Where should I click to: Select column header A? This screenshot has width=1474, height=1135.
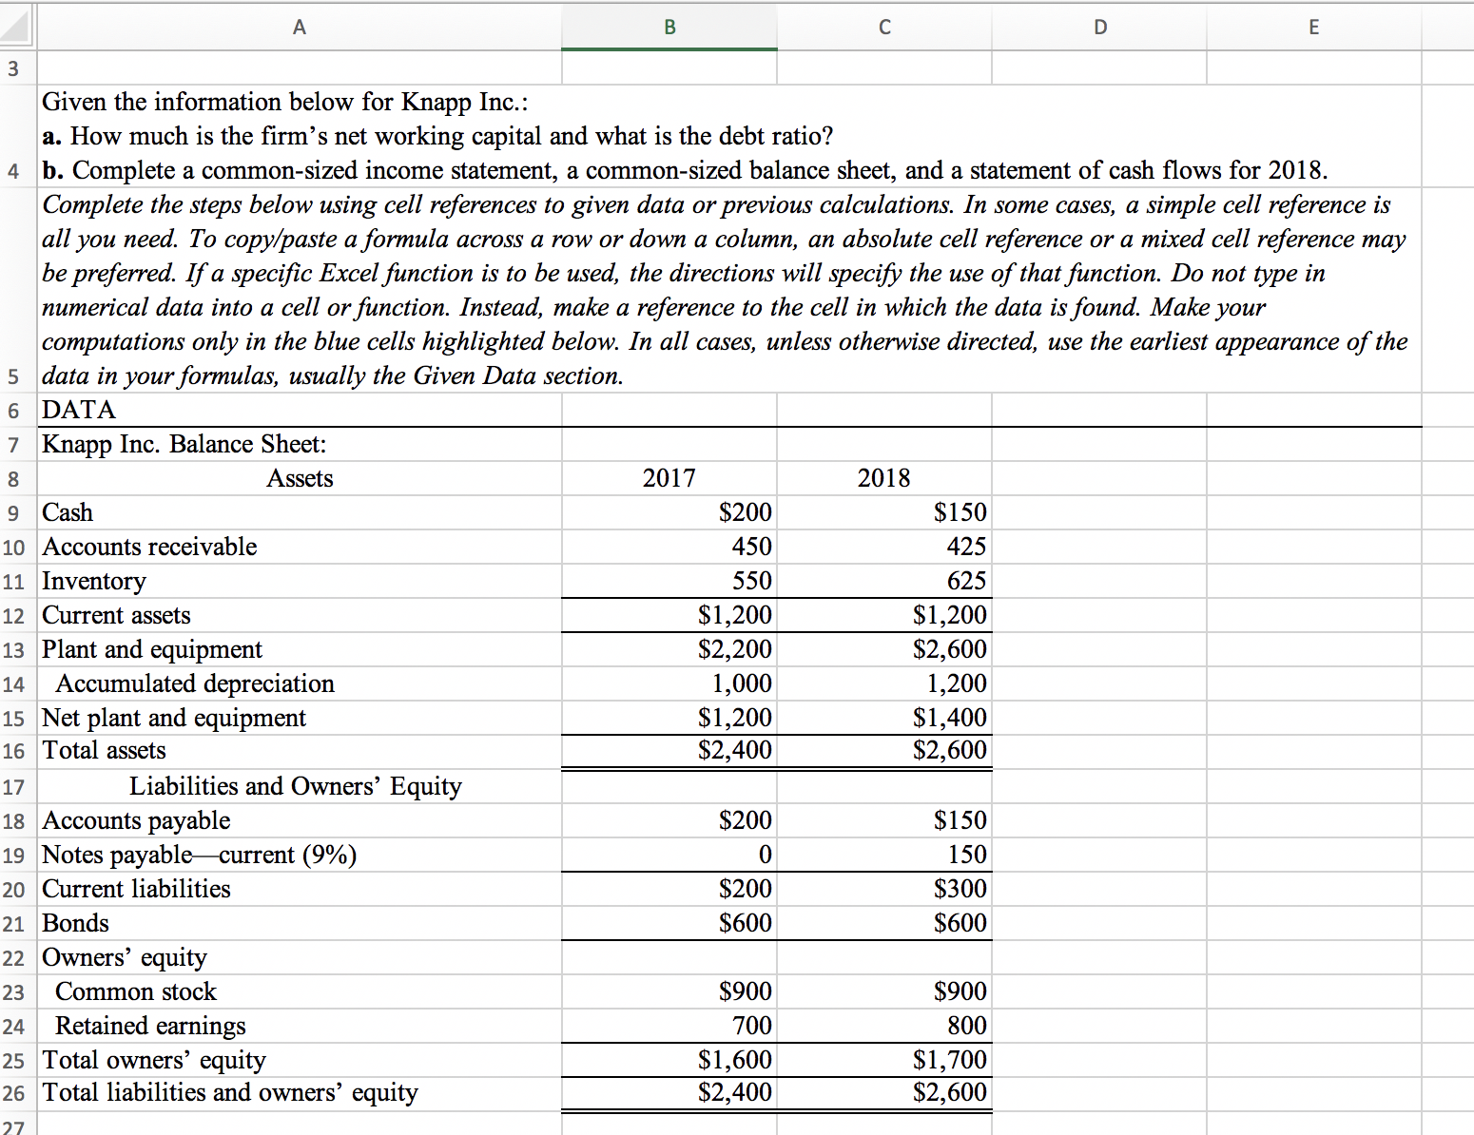coord(299,27)
